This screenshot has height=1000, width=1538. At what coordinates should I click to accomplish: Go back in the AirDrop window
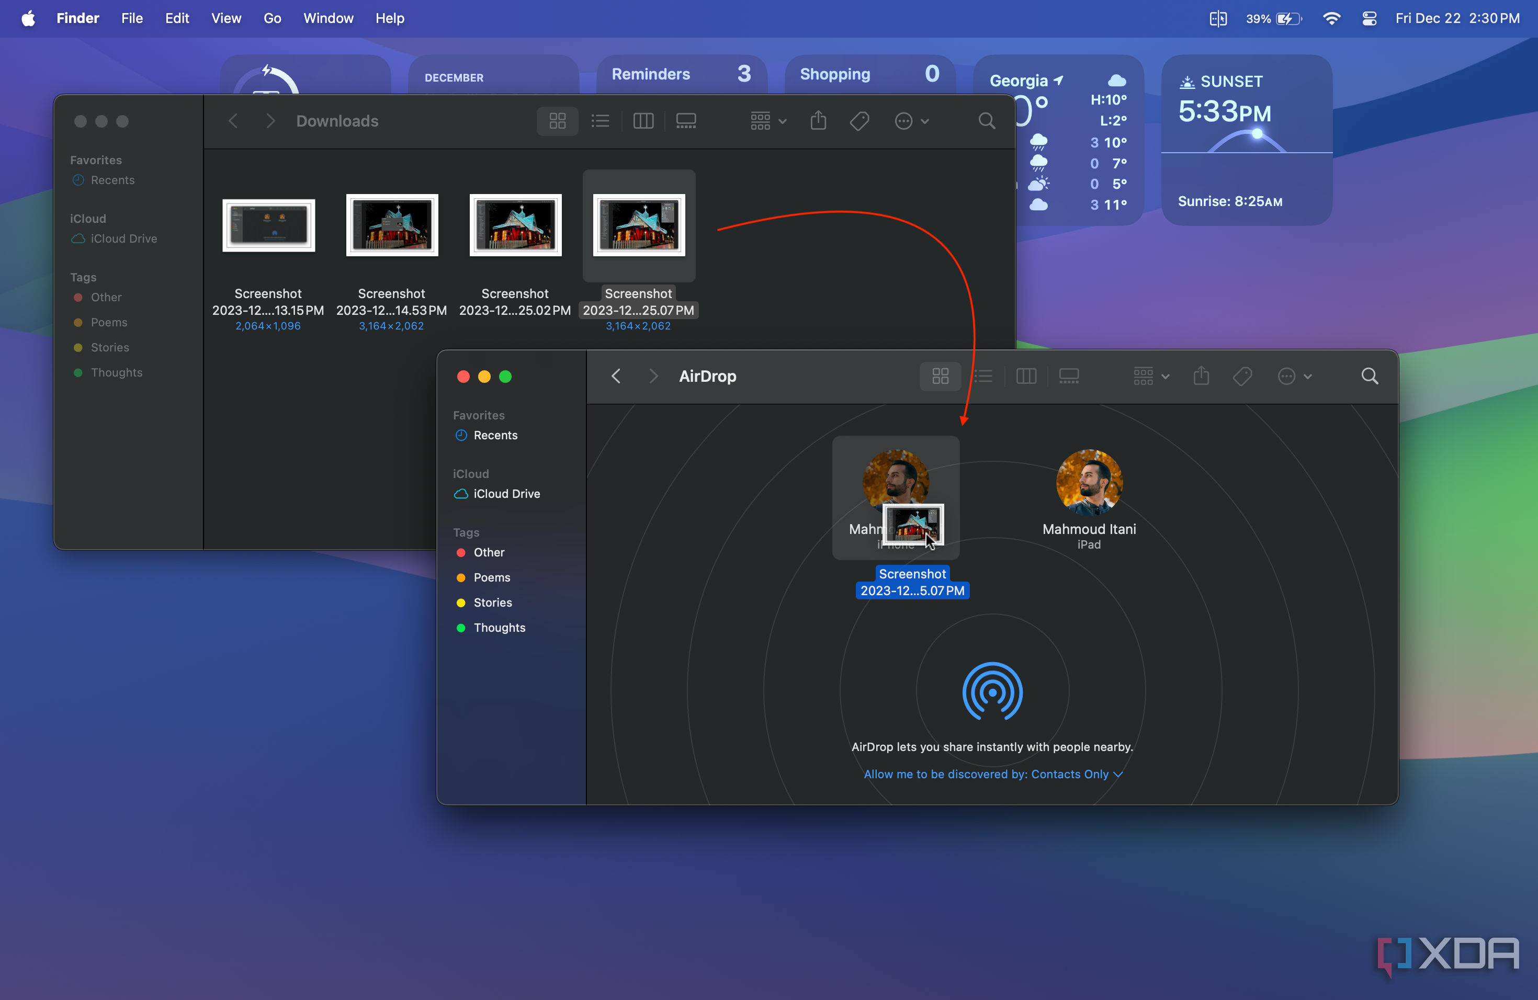(x=616, y=376)
